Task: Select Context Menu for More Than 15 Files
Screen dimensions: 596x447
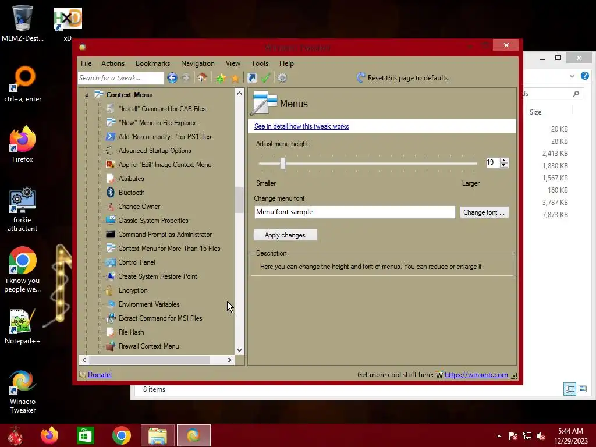Action: [169, 249]
